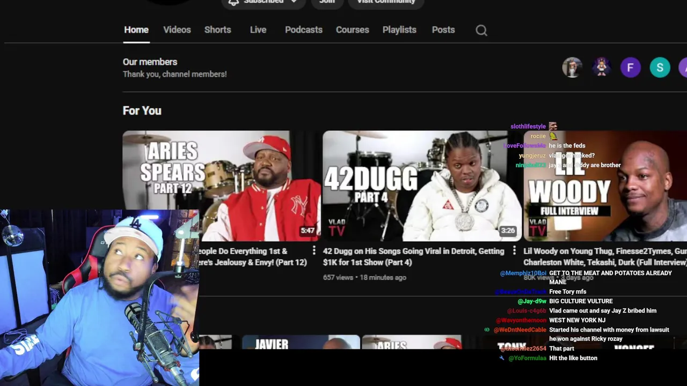Screen dimensions: 687x386
Task: Open options menu for Aries Spears video
Action: click(314, 250)
